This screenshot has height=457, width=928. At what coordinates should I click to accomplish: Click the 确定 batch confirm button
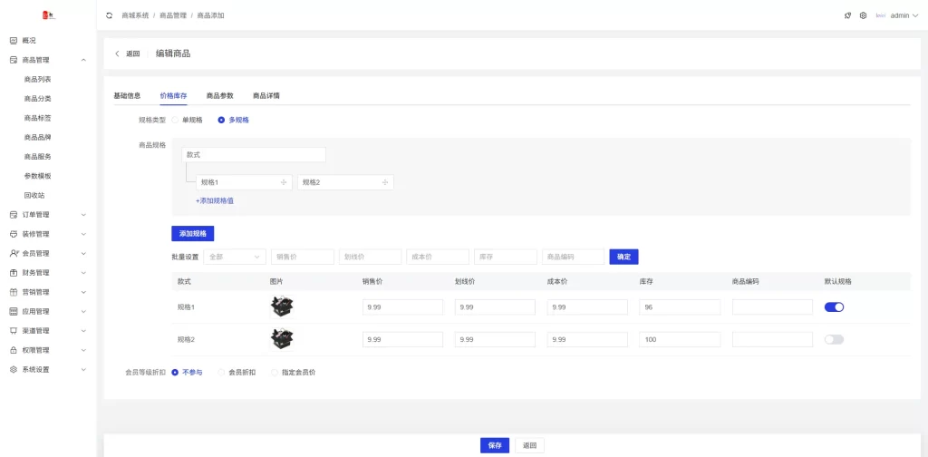coord(623,257)
